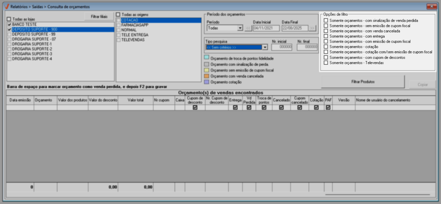Toggle the 'Todas as lojas' checkbox
This screenshot has height=204, width=441.
pos(9,19)
